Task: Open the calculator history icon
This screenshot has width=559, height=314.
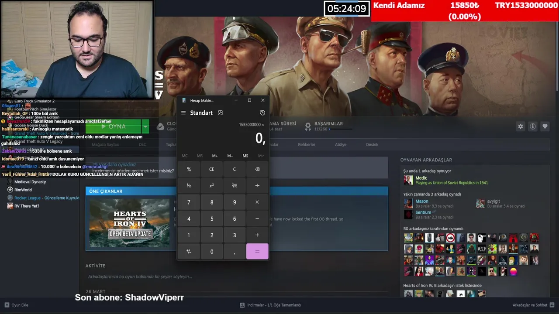Action: pos(262,113)
